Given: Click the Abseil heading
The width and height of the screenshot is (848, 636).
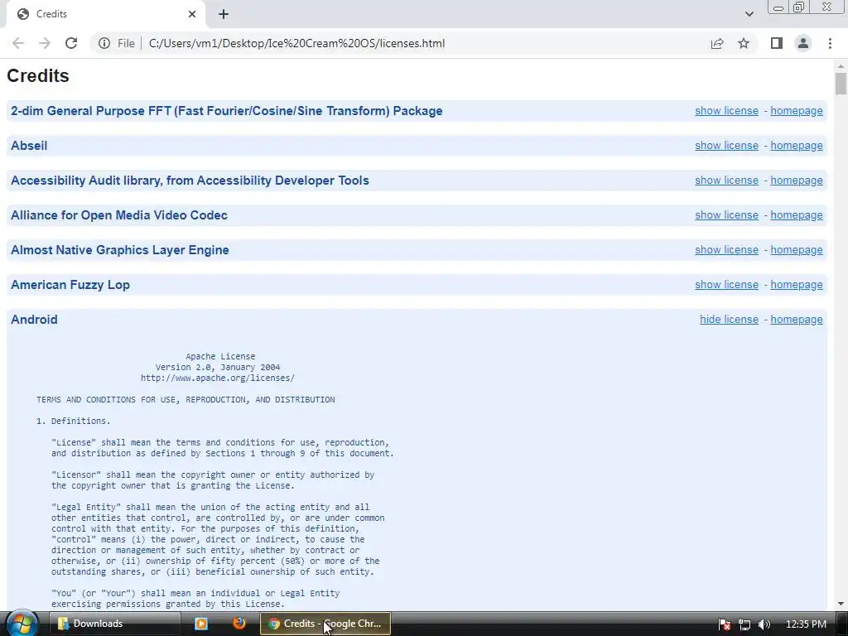Looking at the screenshot, I should coord(29,146).
